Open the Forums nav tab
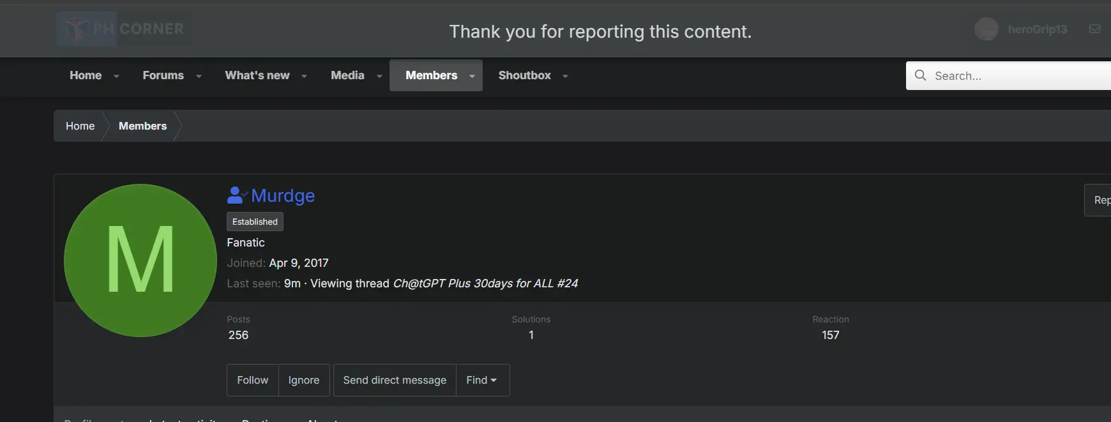This screenshot has height=422, width=1111. pyautogui.click(x=163, y=75)
